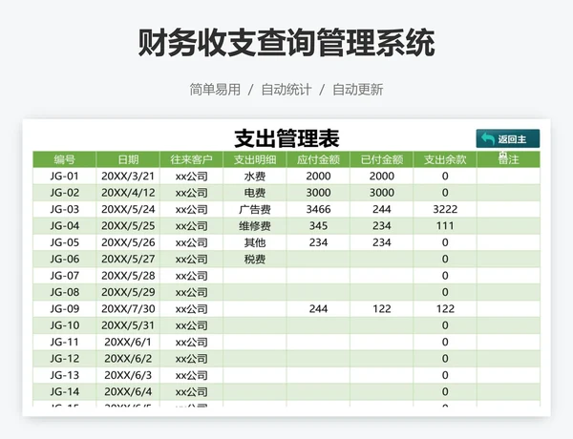Click cell JG-02

point(64,193)
